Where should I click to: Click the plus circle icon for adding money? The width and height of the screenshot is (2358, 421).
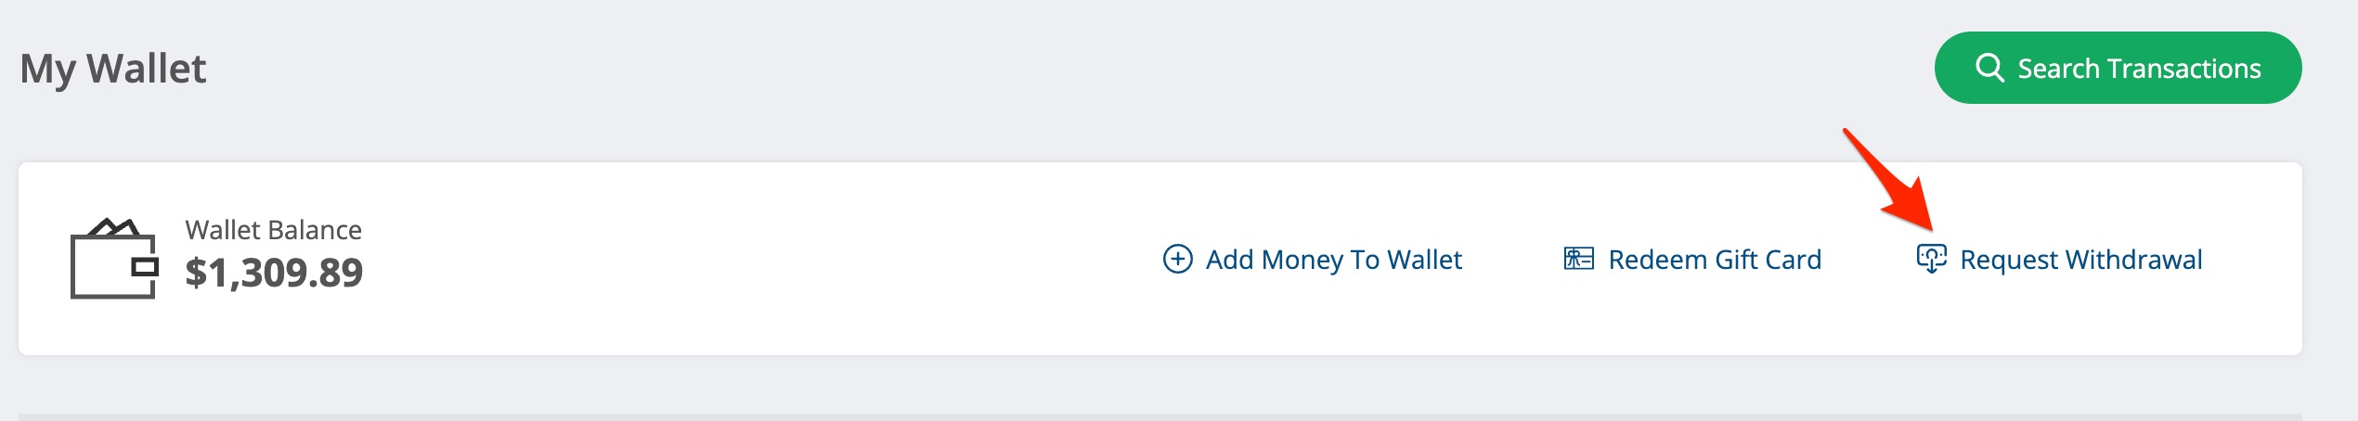click(1177, 259)
